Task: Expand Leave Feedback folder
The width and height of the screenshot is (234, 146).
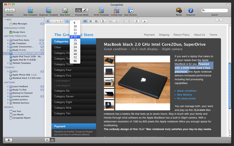Action: click(8, 86)
